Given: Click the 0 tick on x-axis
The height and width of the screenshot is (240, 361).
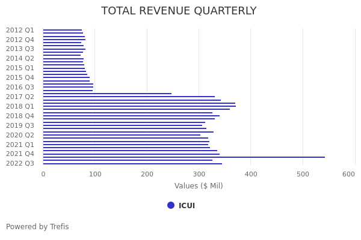Looking at the screenshot, I should (x=43, y=174).
